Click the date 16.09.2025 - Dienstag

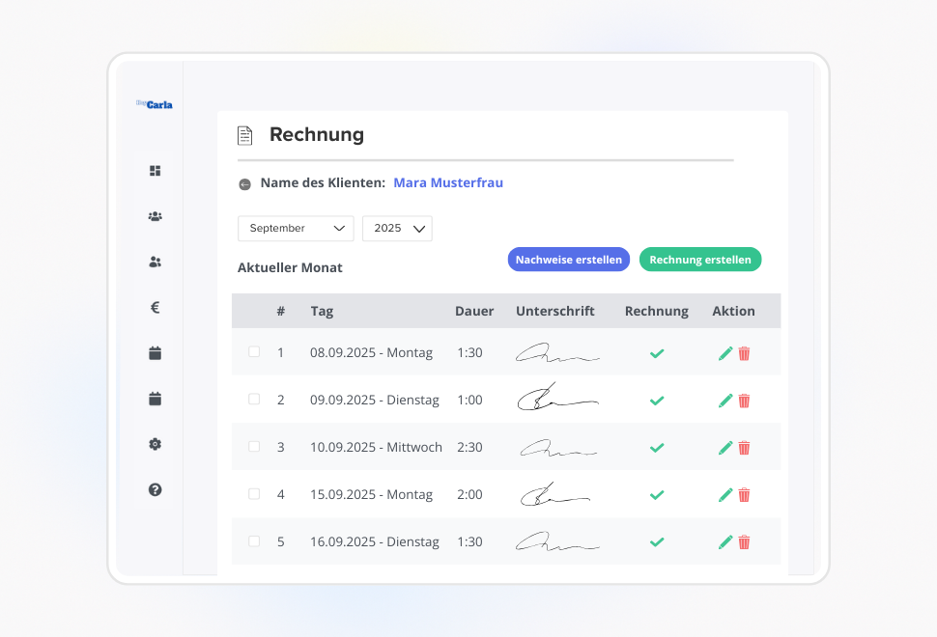(374, 542)
